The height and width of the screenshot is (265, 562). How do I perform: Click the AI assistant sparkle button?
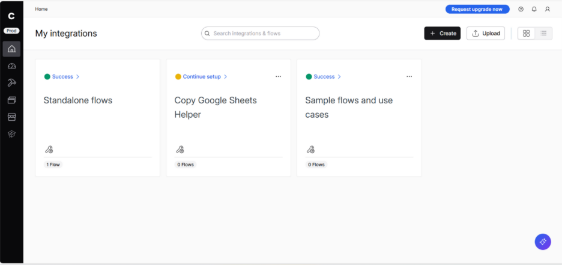point(543,242)
